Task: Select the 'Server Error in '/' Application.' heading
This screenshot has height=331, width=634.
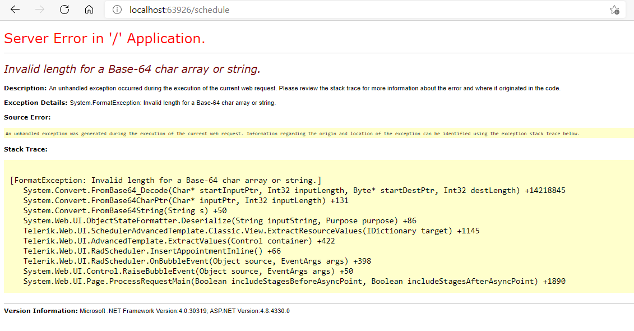Action: click(x=105, y=39)
